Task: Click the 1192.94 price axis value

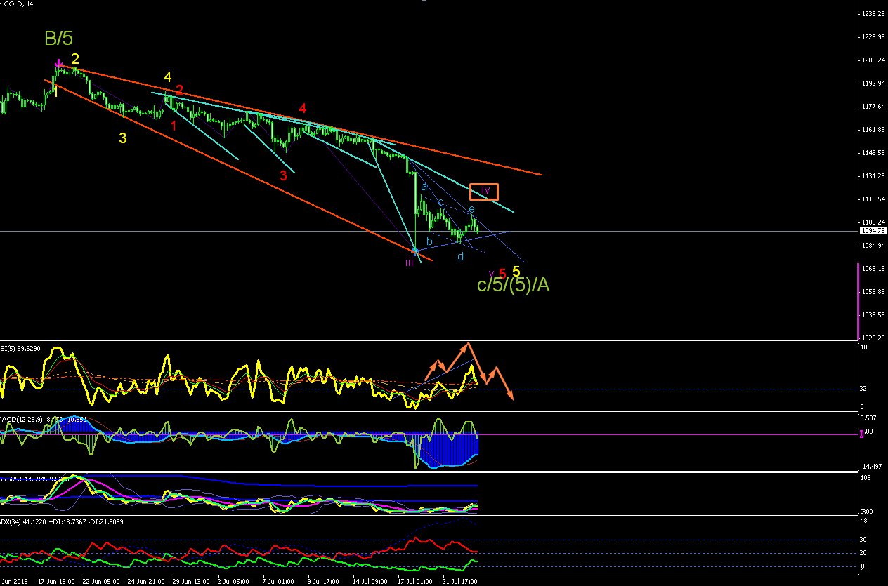Action: point(875,84)
